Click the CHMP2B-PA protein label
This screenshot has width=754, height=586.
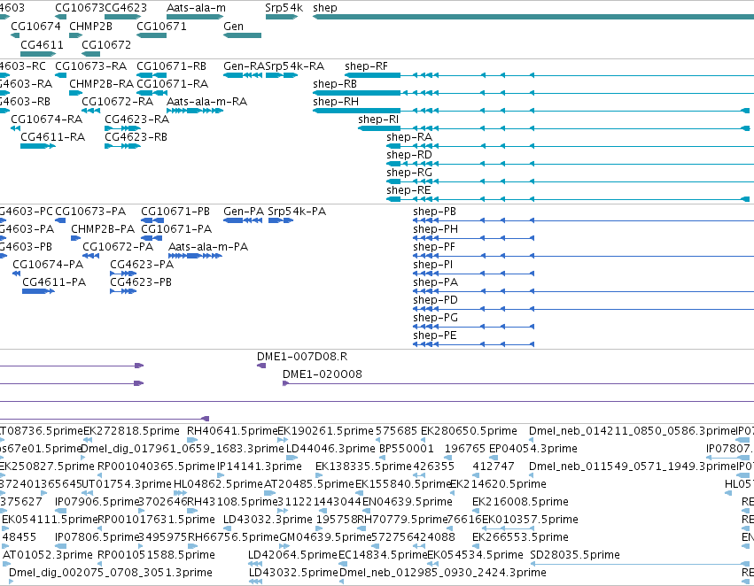tap(103, 229)
